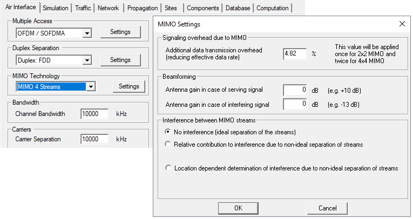Open the Duplex Separation dropdown
This screenshot has height=219, width=413.
point(86,60)
